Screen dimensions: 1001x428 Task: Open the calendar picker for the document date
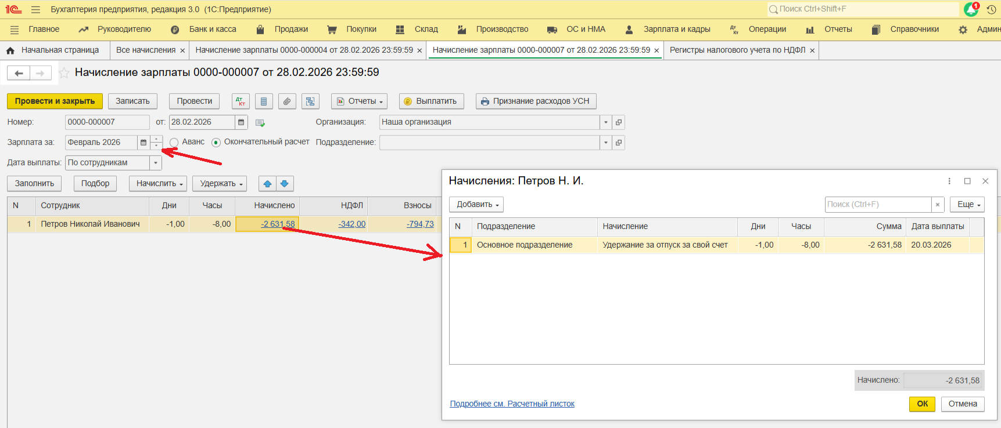point(241,122)
